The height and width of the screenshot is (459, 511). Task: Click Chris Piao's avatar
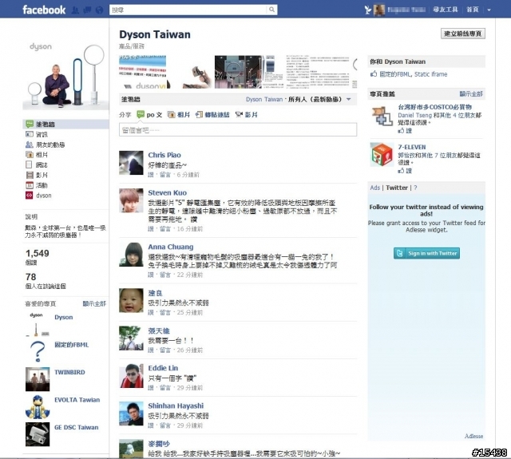pyautogui.click(x=131, y=163)
